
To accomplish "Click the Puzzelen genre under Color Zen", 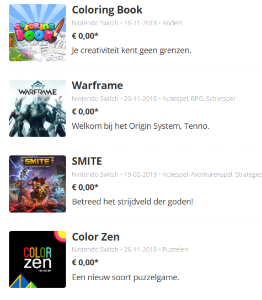I will click(175, 250).
